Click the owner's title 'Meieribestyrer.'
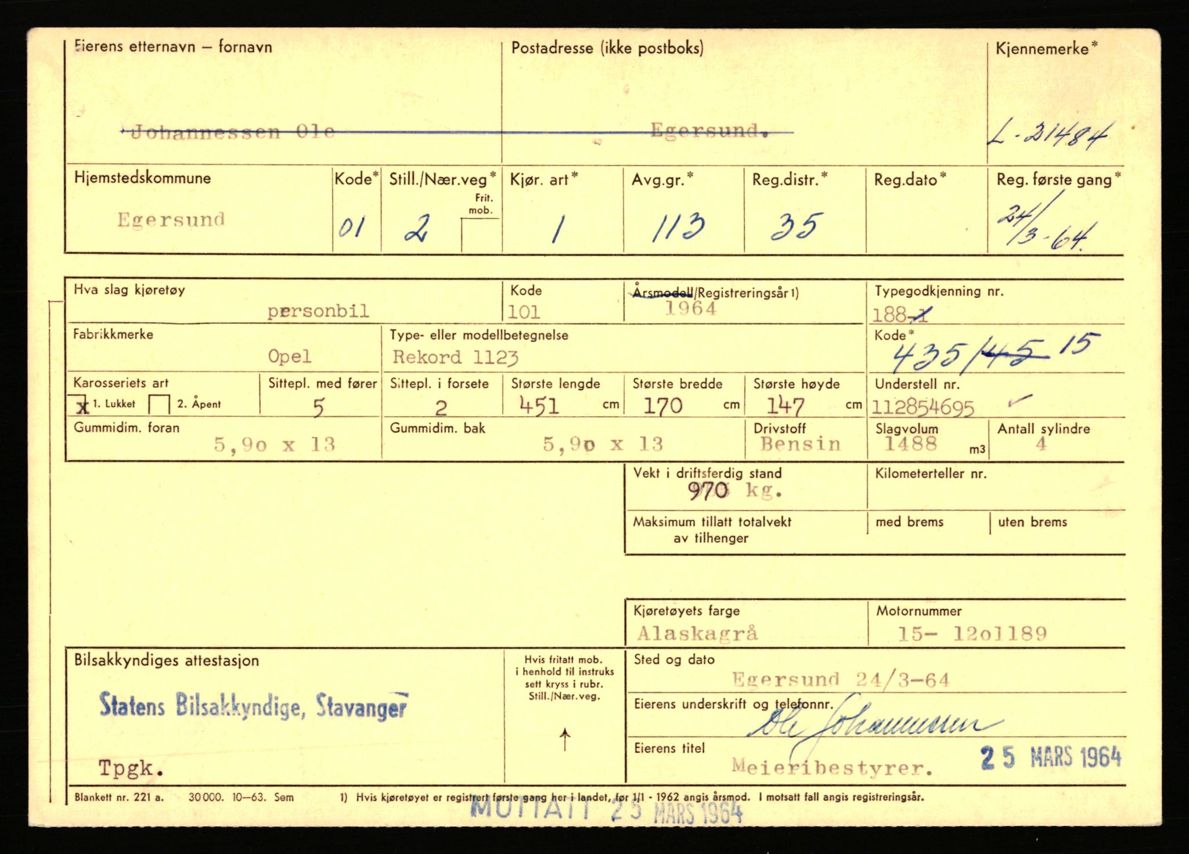Viewport: 1189px width, 854px height. 833,767
